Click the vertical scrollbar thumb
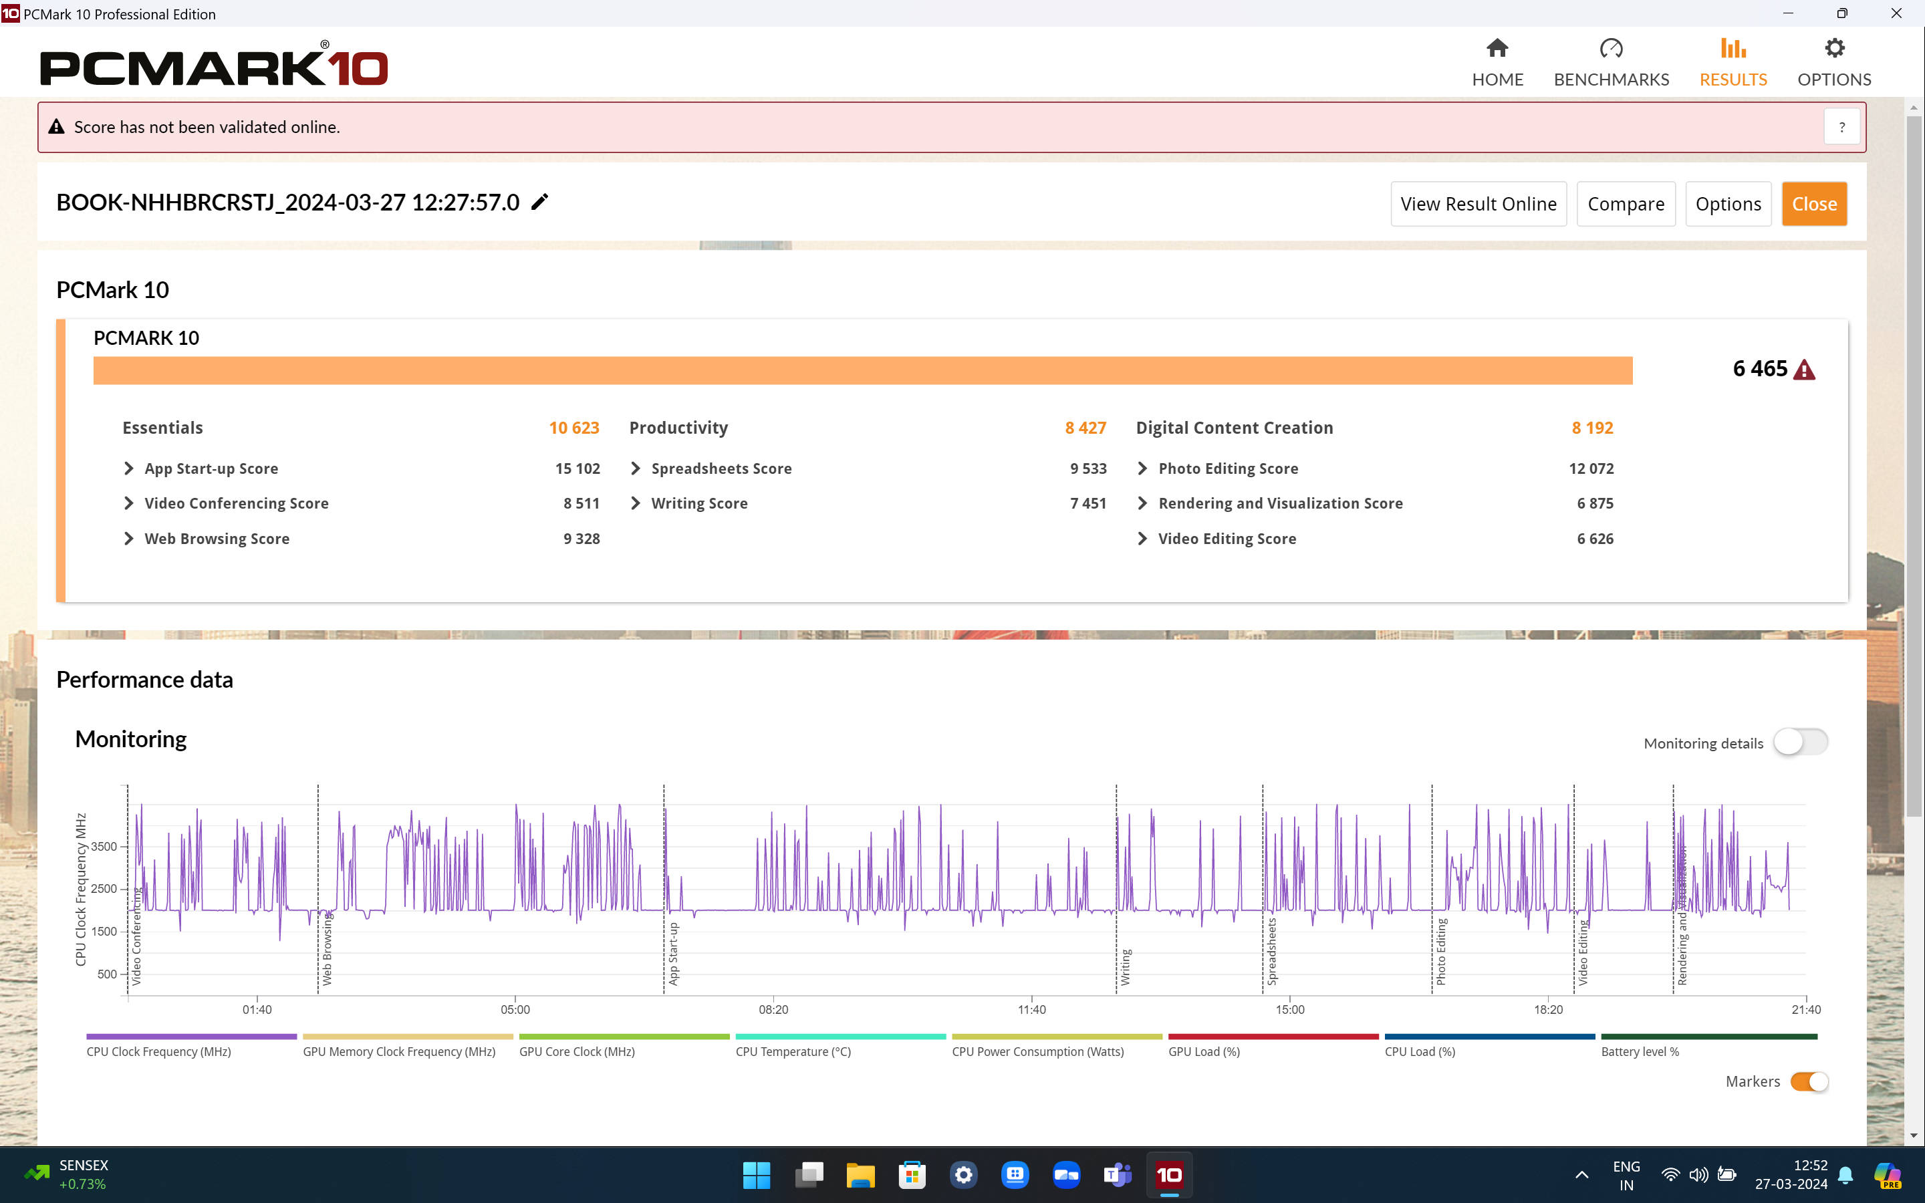 click(x=1914, y=465)
